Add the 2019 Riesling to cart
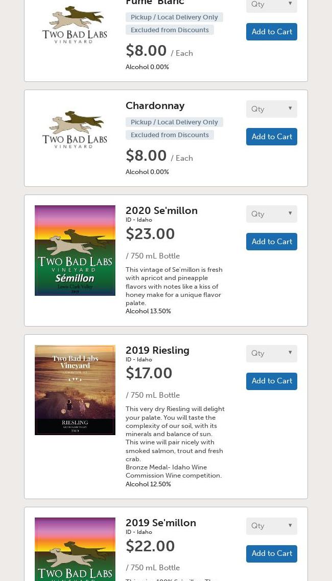 click(272, 381)
